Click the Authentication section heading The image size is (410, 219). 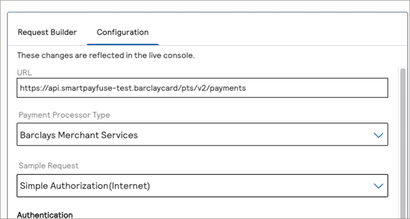[x=45, y=215]
